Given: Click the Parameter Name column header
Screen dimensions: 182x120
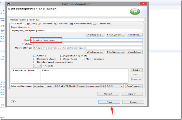Looking at the screenshot, I should 26,70.
